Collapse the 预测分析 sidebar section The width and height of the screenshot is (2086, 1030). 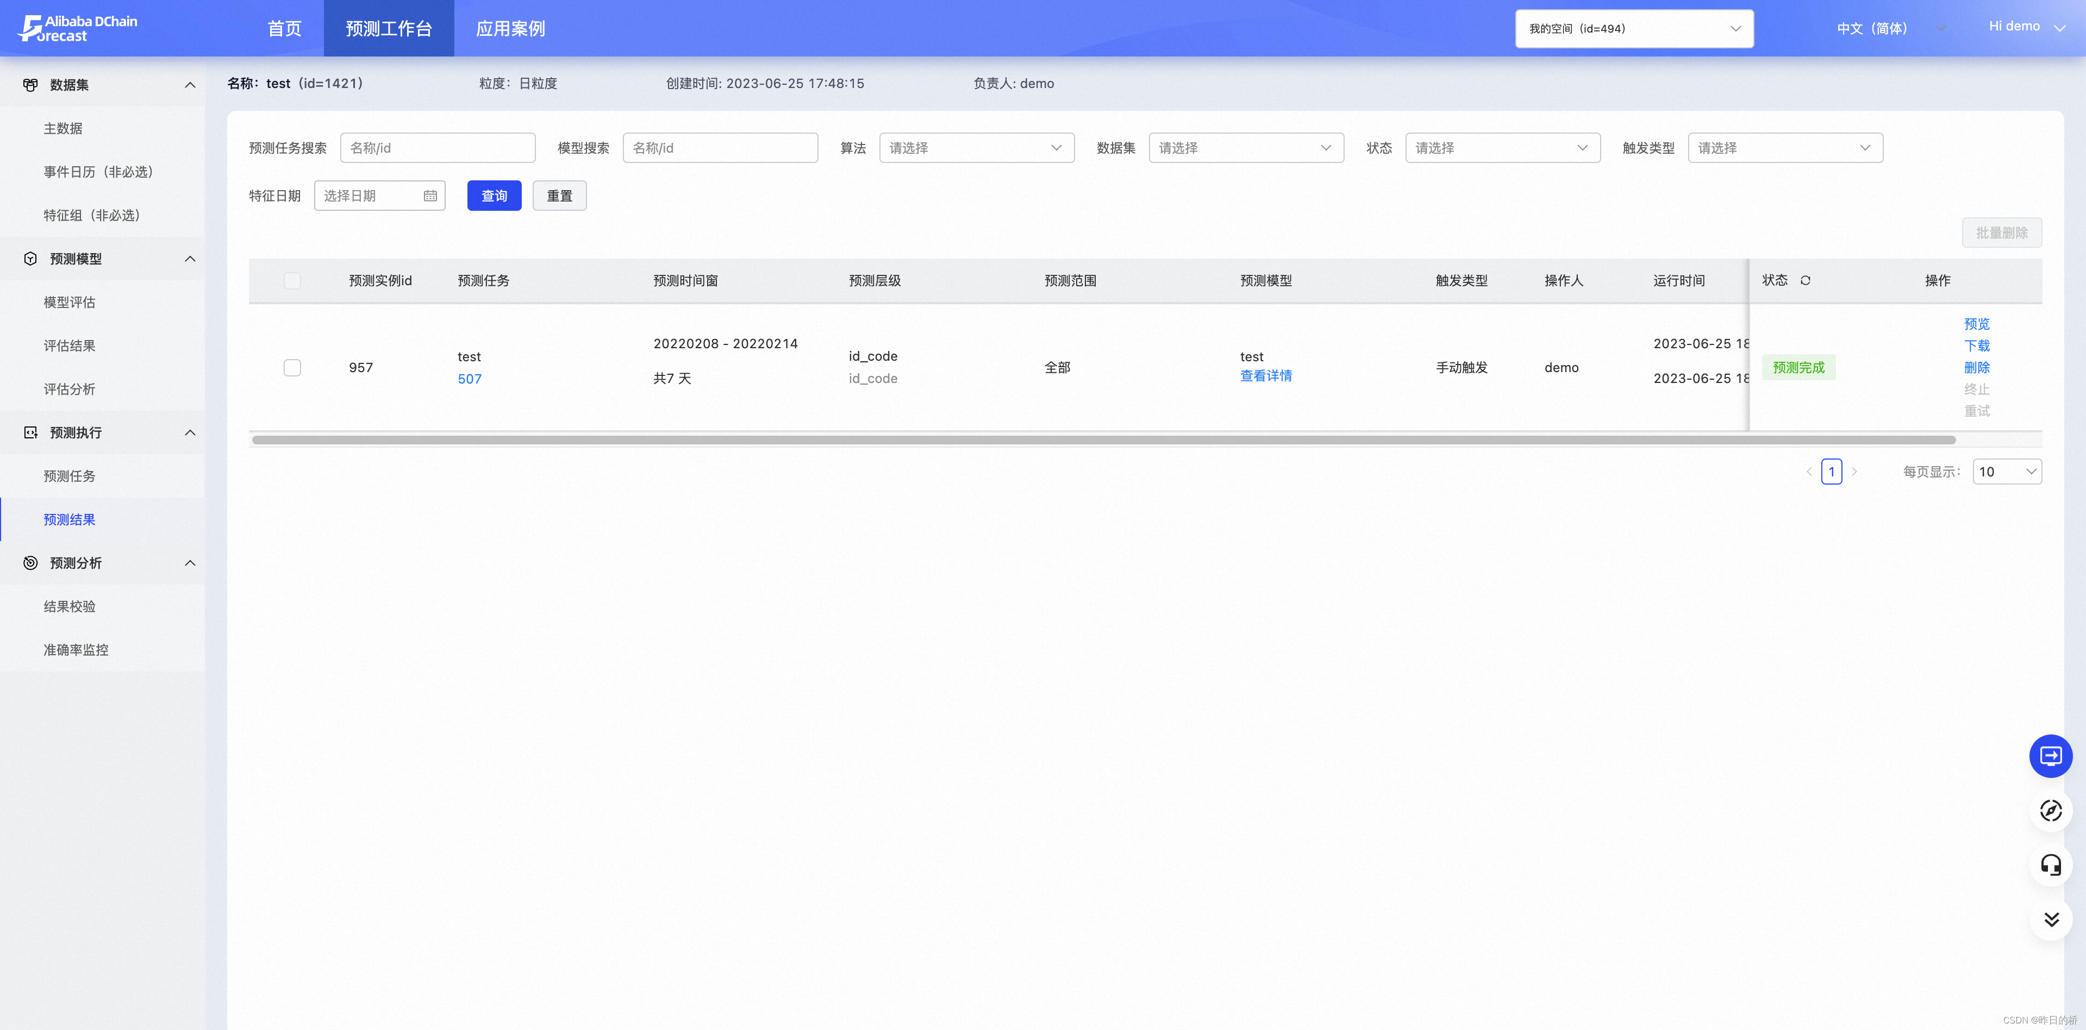pos(190,563)
